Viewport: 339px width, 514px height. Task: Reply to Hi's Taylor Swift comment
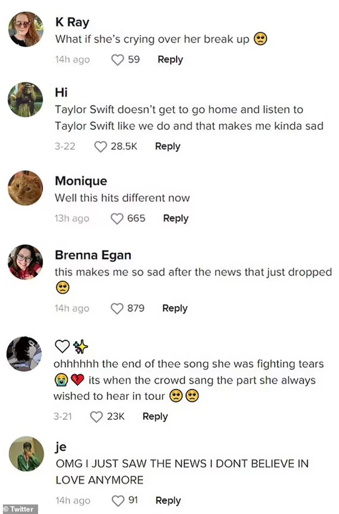167,146
